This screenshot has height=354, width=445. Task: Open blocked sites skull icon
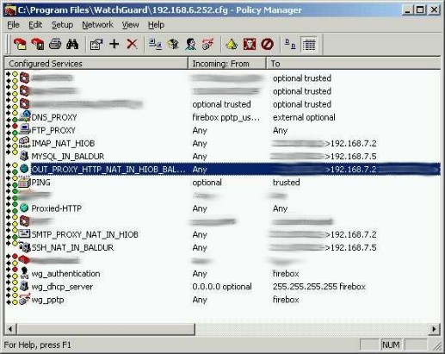[x=250, y=44]
